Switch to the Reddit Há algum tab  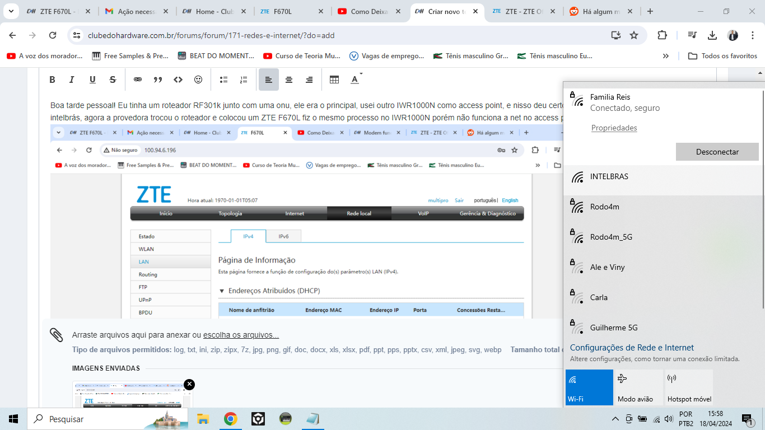click(x=600, y=11)
